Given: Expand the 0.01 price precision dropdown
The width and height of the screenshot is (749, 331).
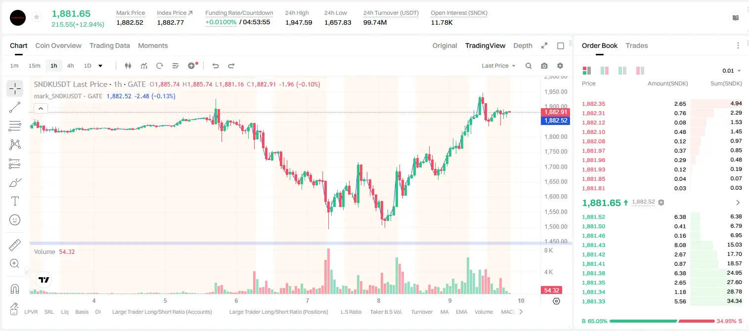Looking at the screenshot, I should pyautogui.click(x=732, y=71).
